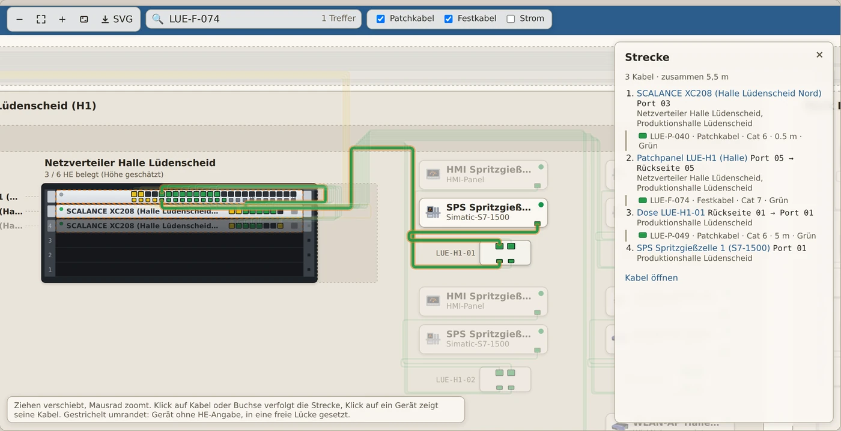Click the 'Netzverteiler Halle Lüdenscheid' rack title
Viewport: 841px width, 431px height.
coord(130,163)
